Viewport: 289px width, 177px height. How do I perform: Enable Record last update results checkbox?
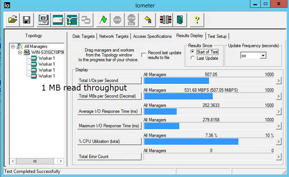coord(143,55)
